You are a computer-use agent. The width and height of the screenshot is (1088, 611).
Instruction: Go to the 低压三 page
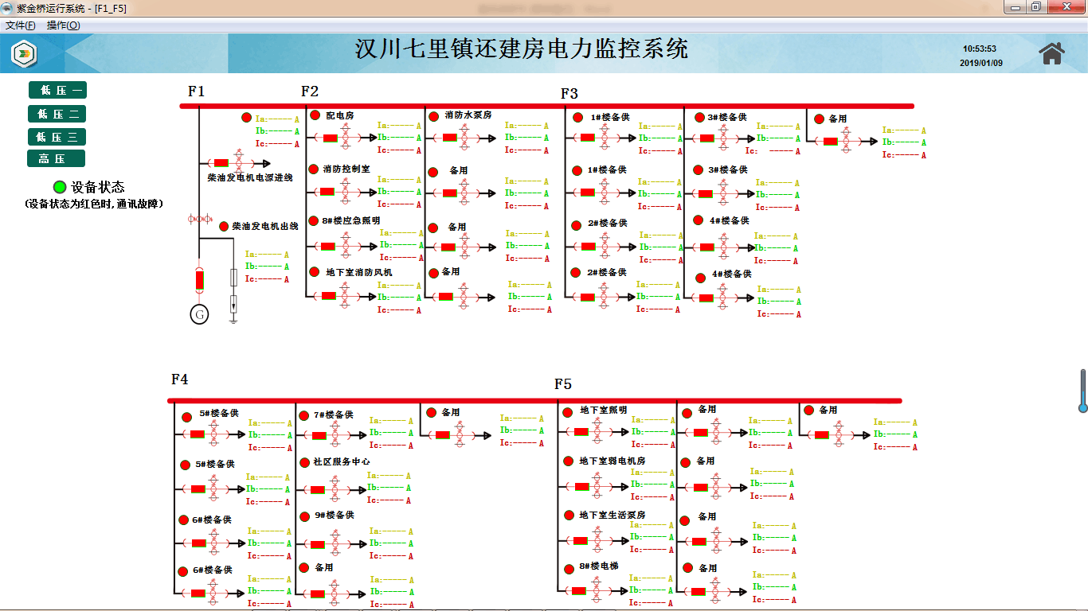[57, 137]
